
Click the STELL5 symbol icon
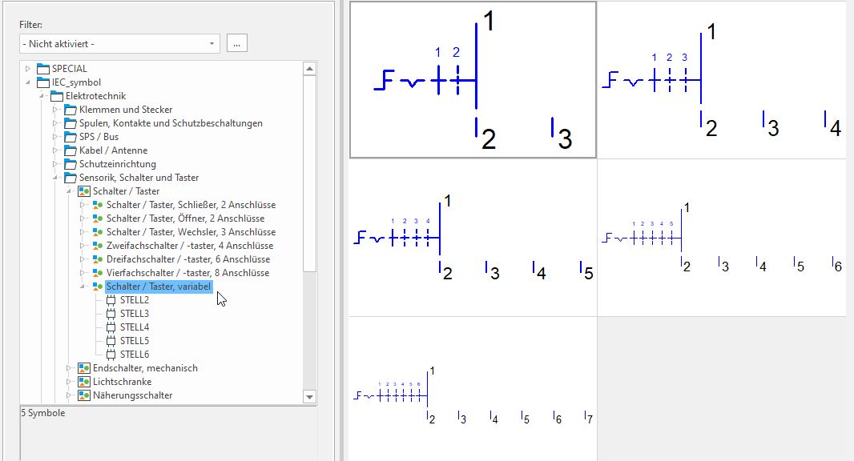coord(111,341)
